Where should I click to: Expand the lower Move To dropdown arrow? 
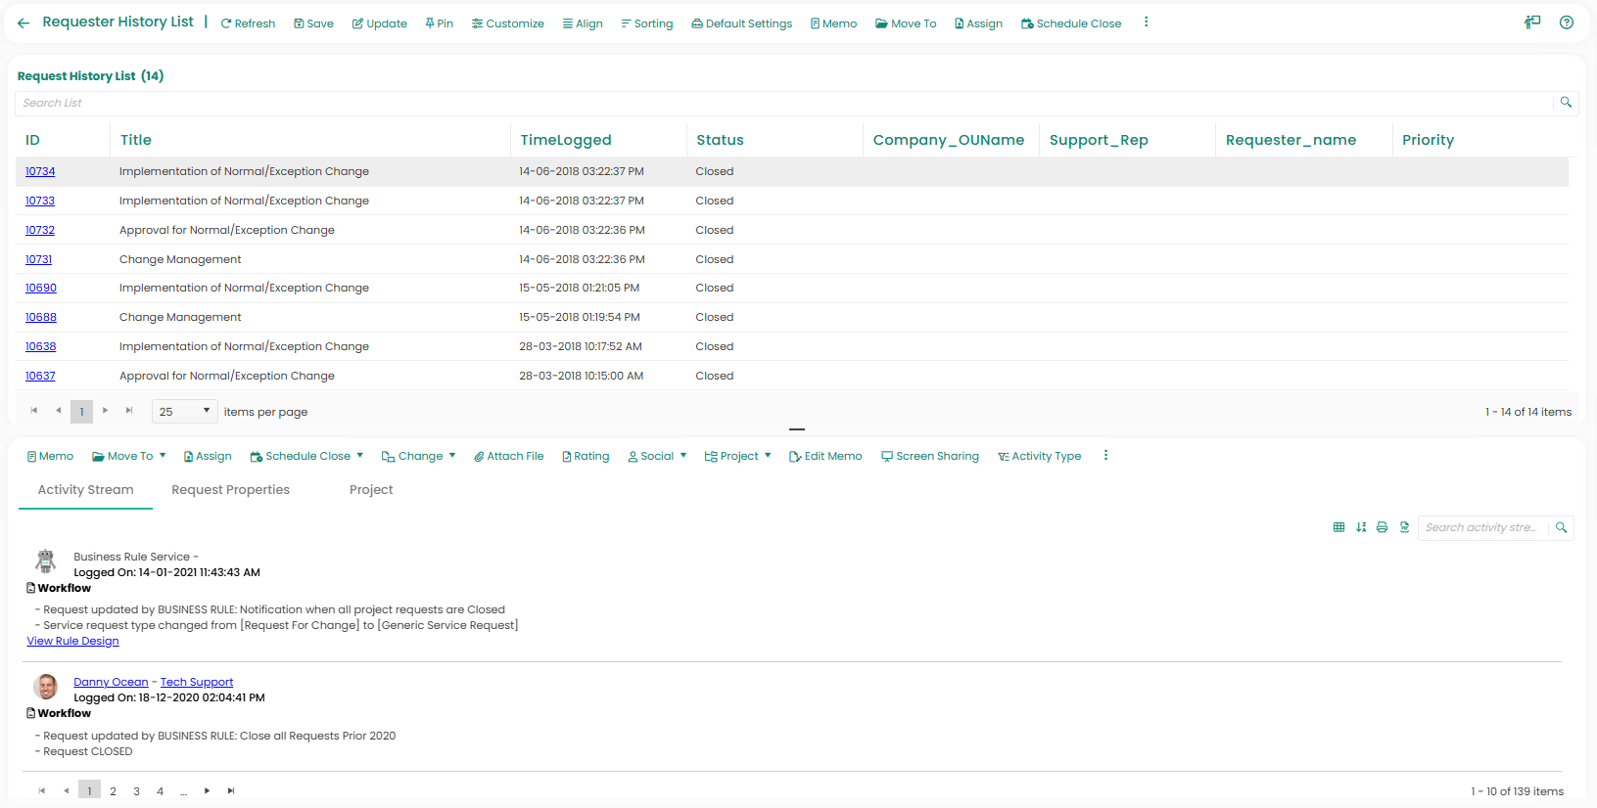click(x=163, y=456)
